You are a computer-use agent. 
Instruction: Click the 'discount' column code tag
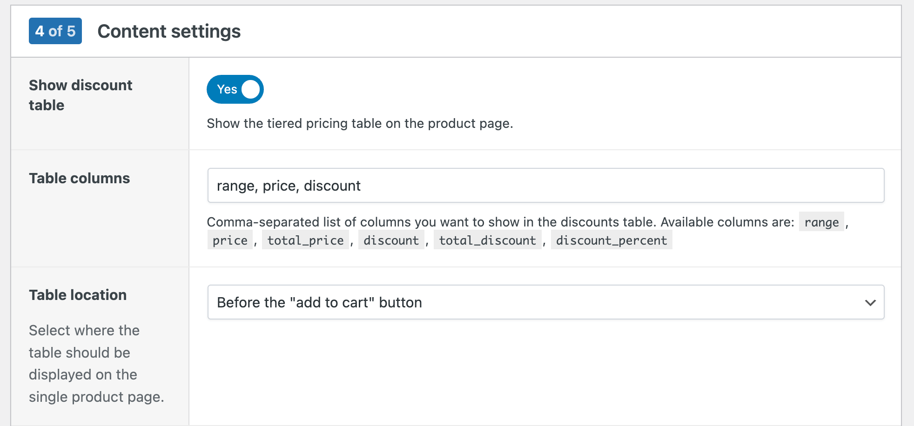click(x=391, y=240)
